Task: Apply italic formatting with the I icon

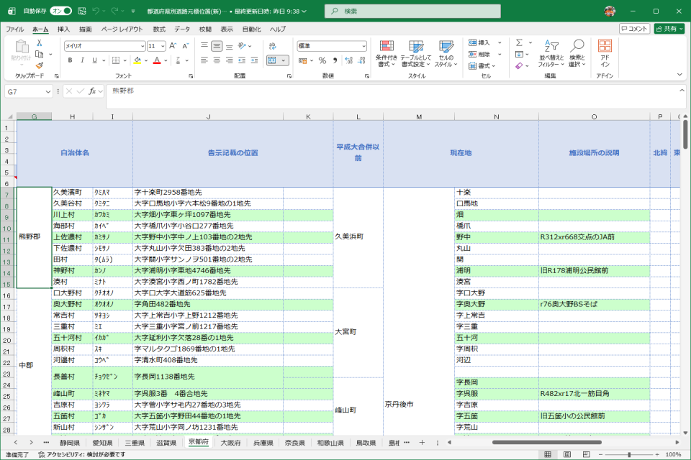Action: pyautogui.click(x=81, y=60)
